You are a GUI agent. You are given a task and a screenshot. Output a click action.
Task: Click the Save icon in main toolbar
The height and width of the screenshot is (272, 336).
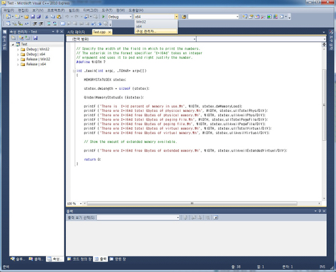pyautogui.click(x=32, y=17)
